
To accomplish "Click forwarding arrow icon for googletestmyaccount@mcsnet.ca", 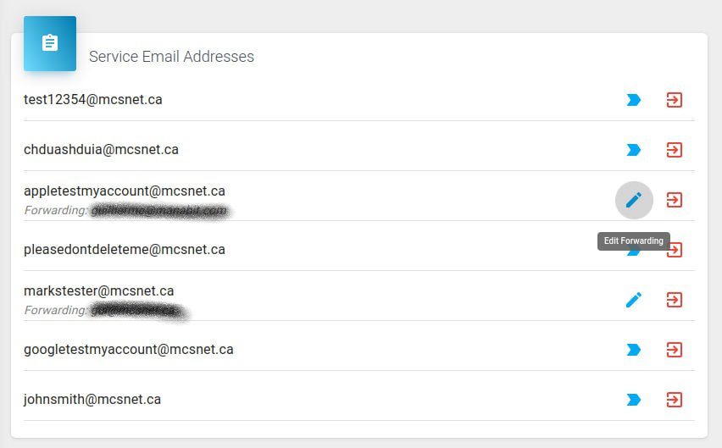I will click(633, 350).
